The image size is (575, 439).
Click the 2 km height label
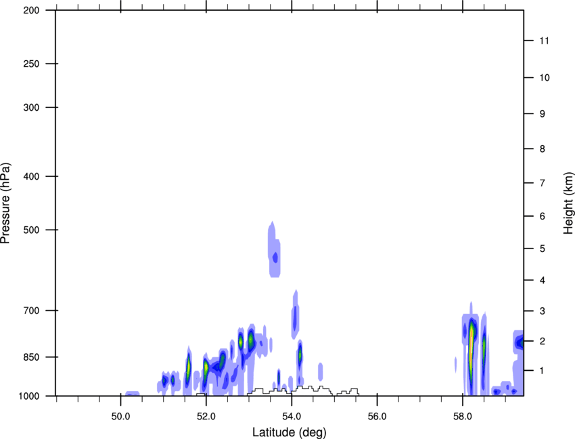[543, 341]
